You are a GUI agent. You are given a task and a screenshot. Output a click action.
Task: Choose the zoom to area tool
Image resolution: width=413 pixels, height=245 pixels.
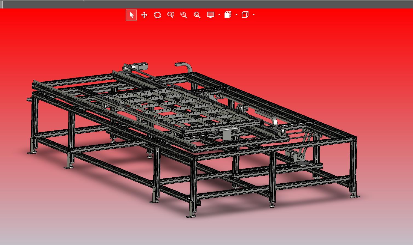tap(184, 15)
